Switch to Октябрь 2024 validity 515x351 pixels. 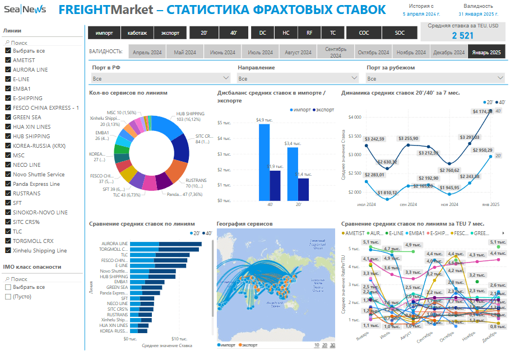click(x=373, y=52)
